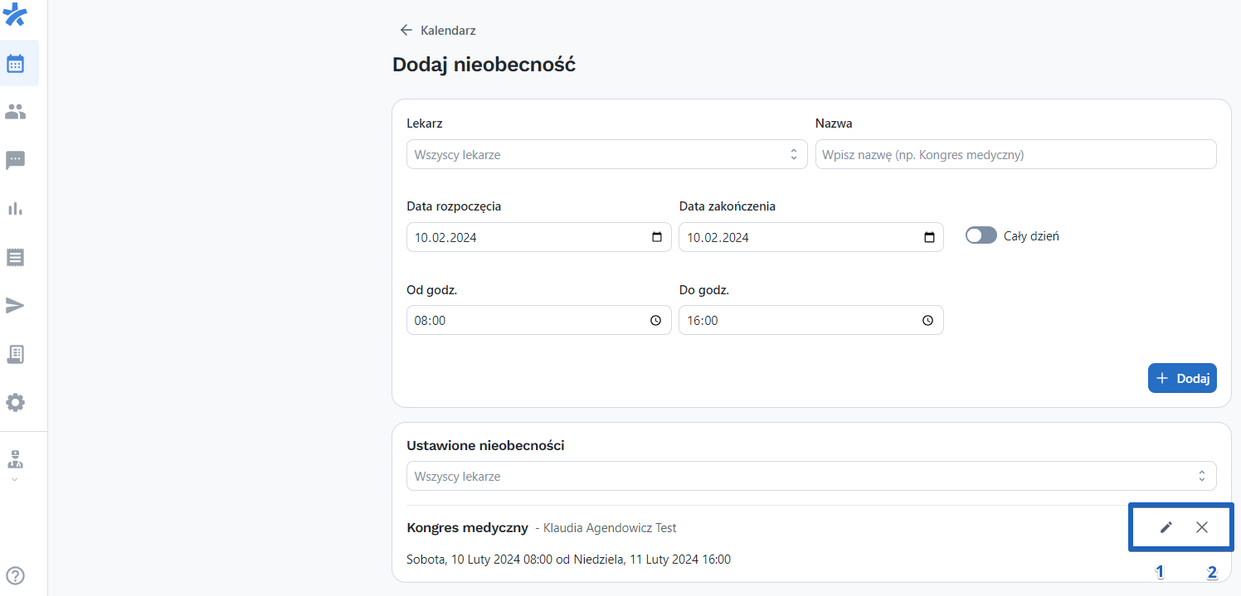
Task: Open the chat messages icon
Action: pyautogui.click(x=15, y=160)
